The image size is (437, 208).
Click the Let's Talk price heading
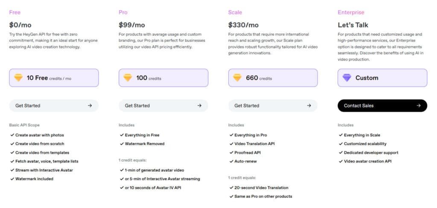353,25
